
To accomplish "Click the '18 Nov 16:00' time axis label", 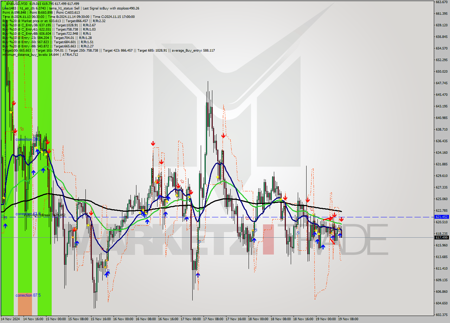I will [303, 319].
